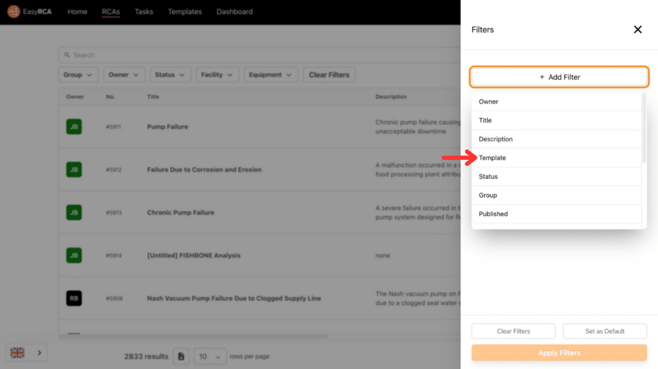Open the Status filter dropdown
Image resolution: width=658 pixels, height=369 pixels.
tap(170, 74)
